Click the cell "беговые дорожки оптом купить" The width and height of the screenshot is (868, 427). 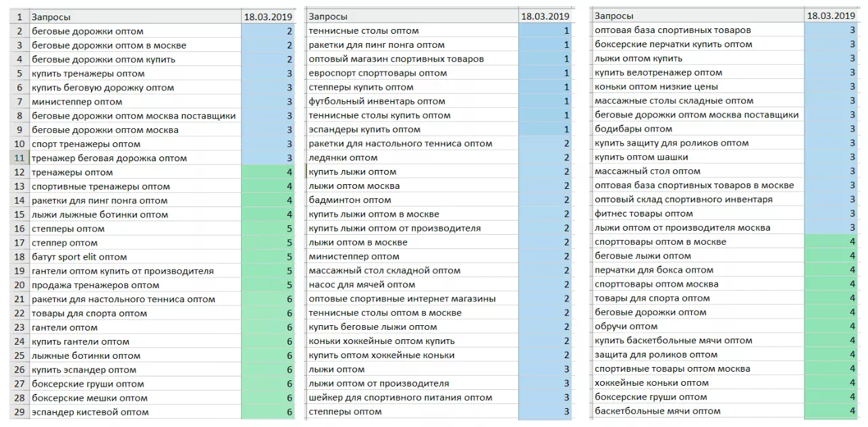point(135,59)
